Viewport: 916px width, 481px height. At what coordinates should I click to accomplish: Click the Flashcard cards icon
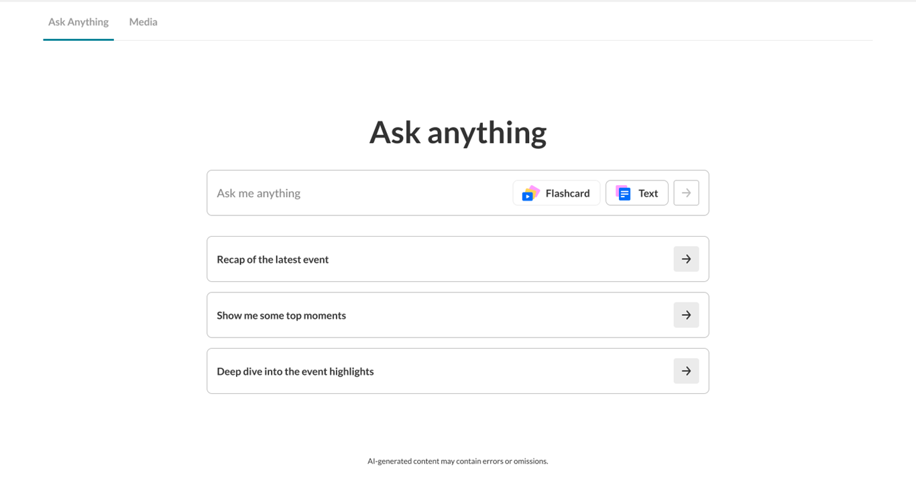(x=530, y=193)
